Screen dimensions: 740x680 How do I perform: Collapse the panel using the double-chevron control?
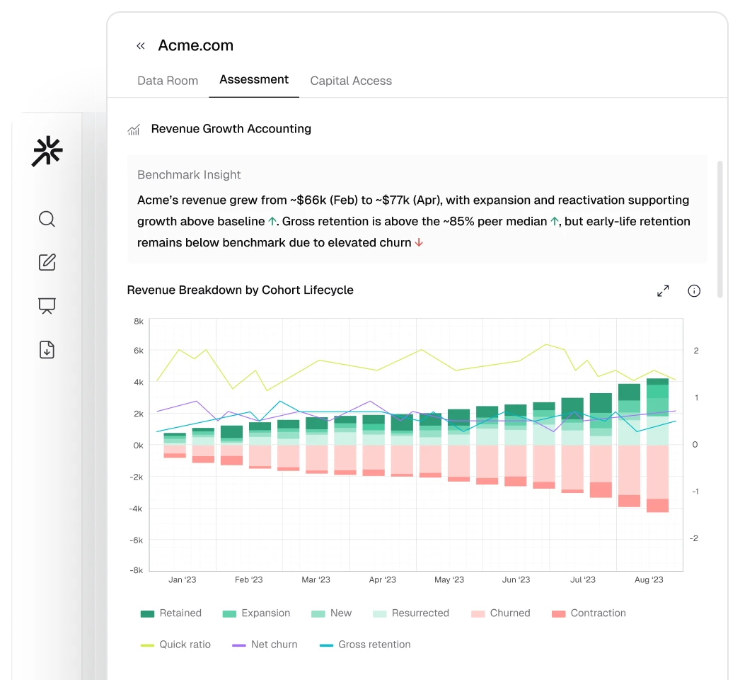[140, 45]
